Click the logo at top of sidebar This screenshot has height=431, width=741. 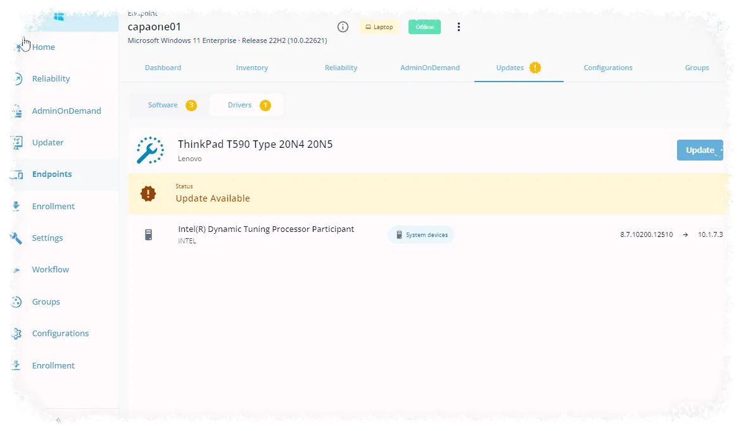[59, 17]
